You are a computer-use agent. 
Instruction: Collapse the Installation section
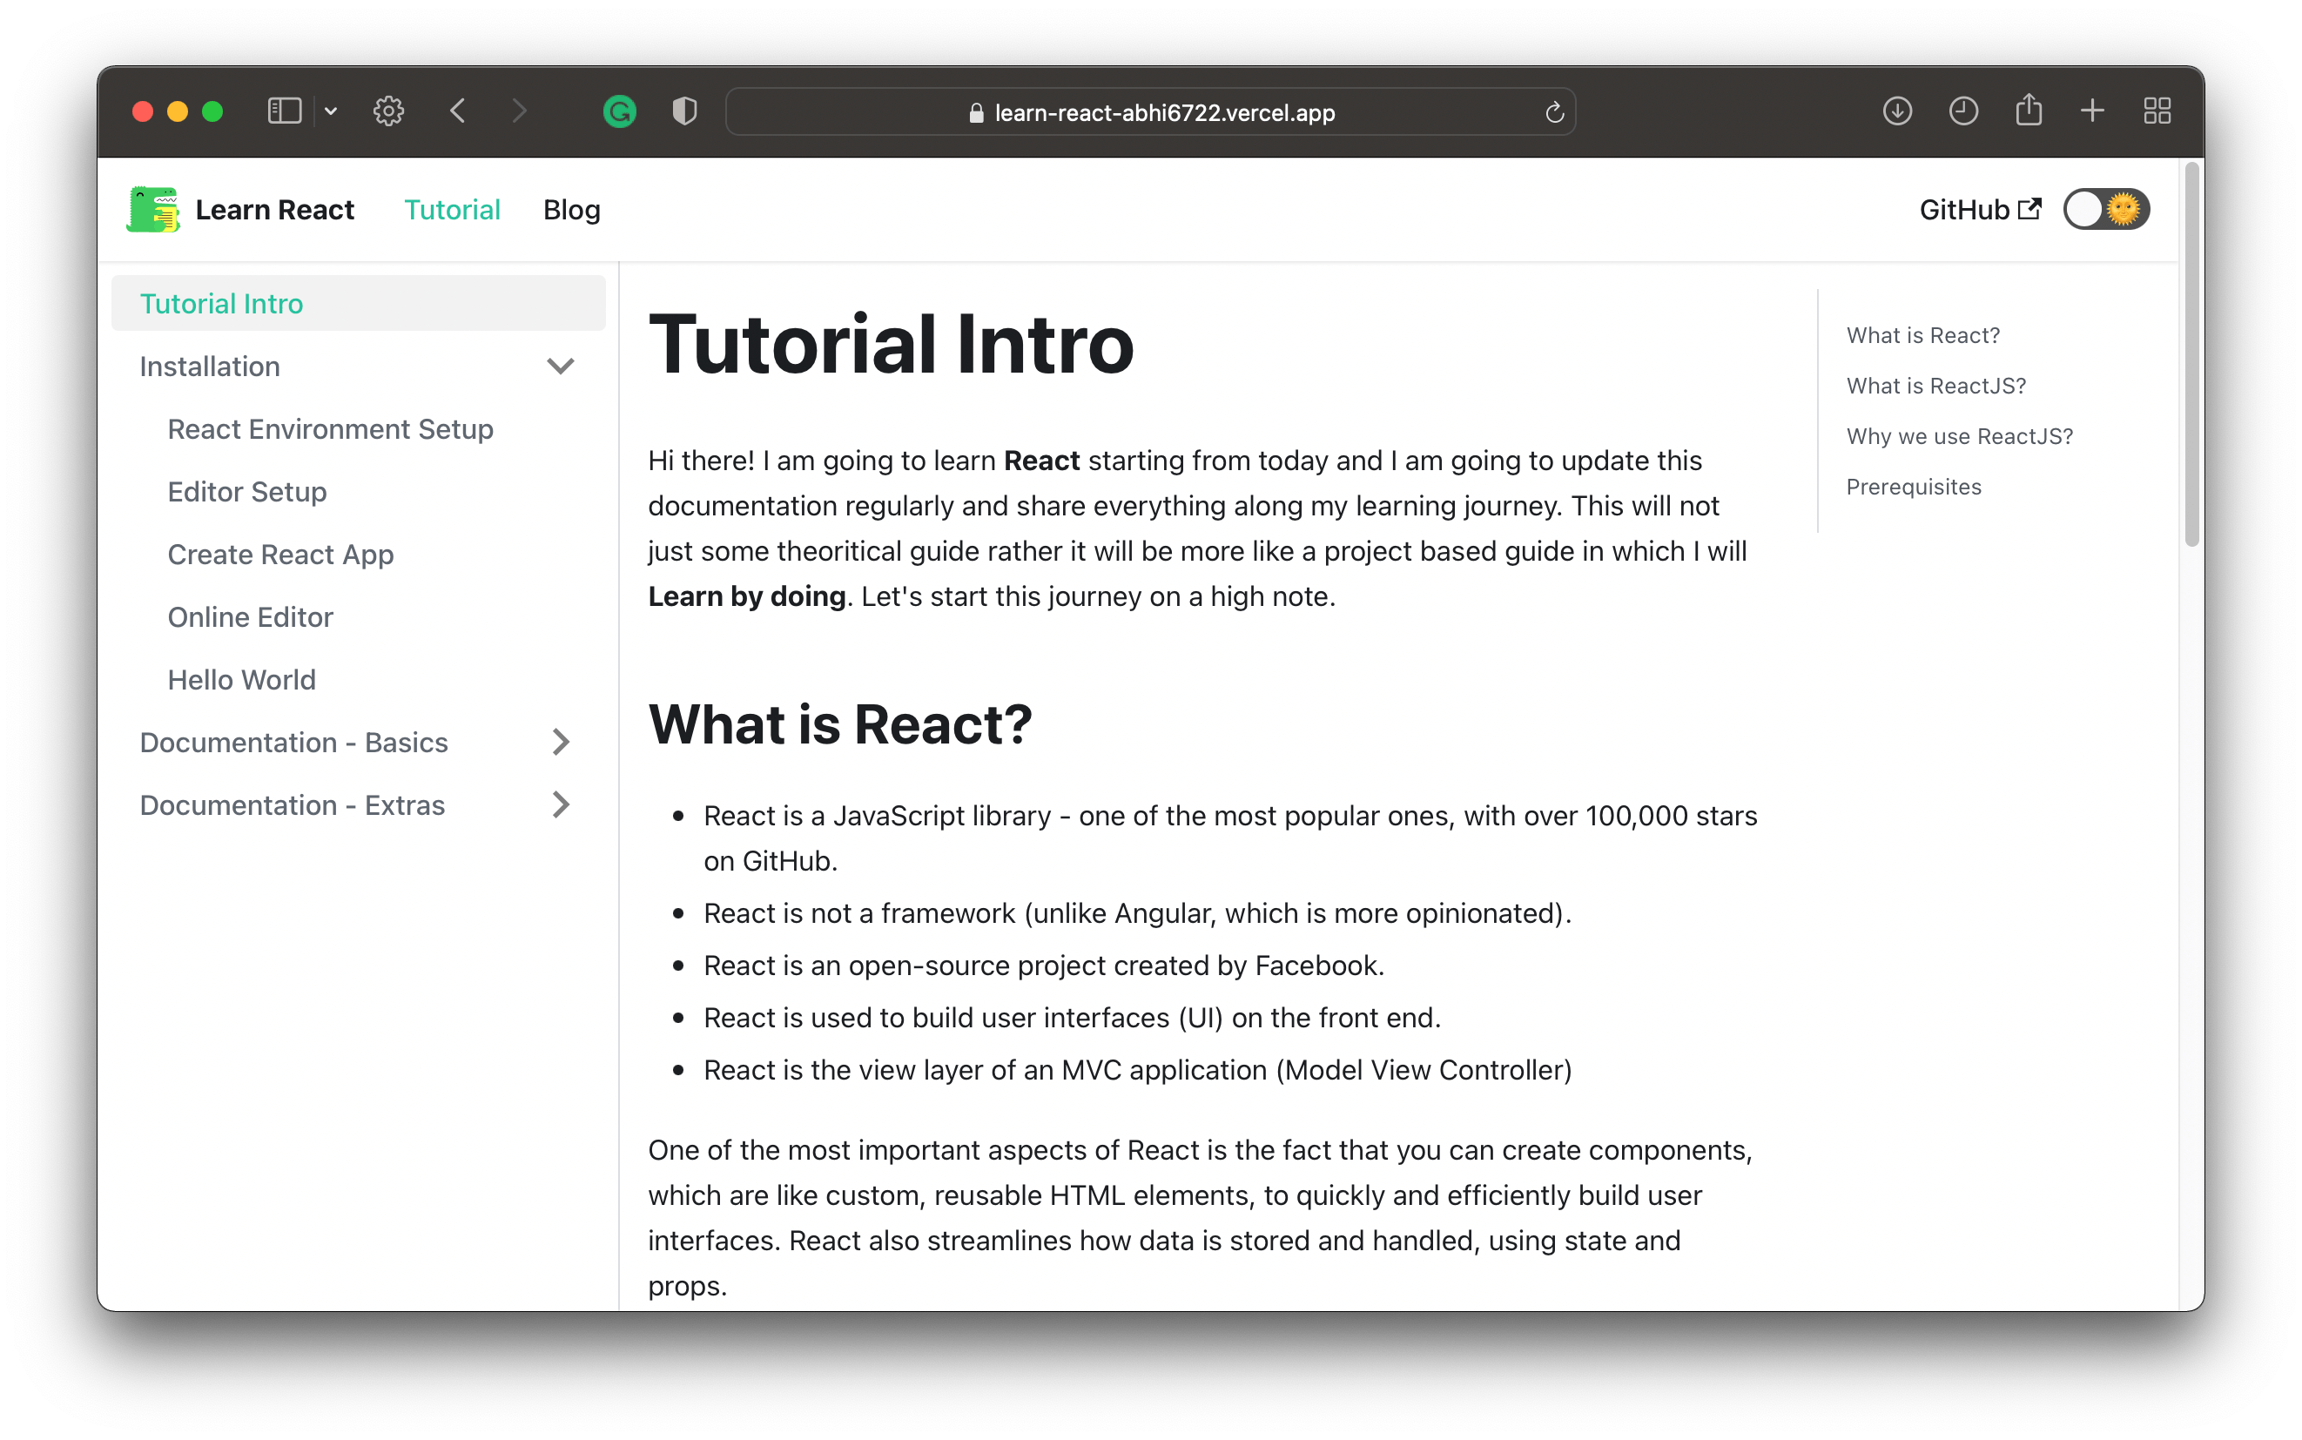tap(562, 366)
